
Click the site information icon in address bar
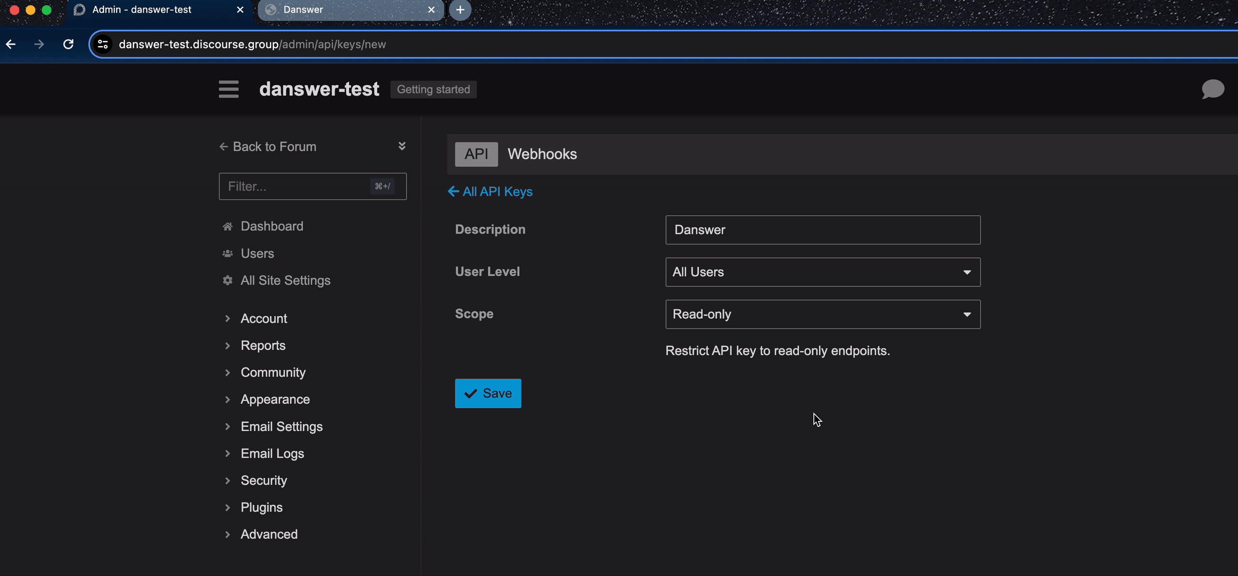pyautogui.click(x=103, y=44)
